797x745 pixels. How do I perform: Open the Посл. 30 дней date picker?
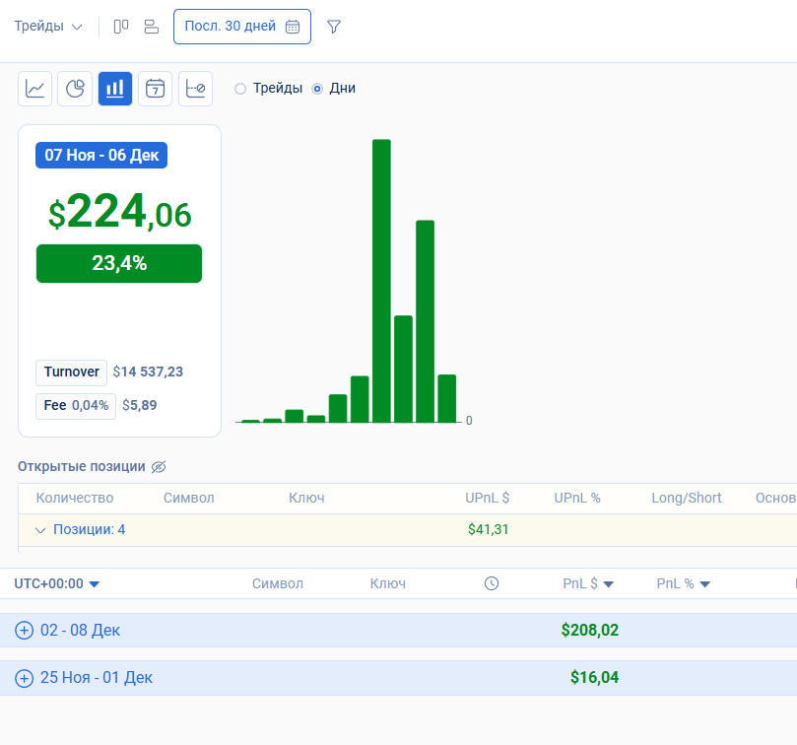click(x=242, y=27)
